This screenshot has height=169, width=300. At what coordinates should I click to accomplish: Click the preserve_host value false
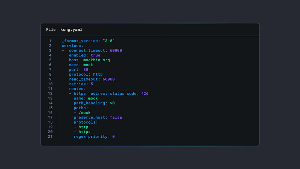coord(116,117)
